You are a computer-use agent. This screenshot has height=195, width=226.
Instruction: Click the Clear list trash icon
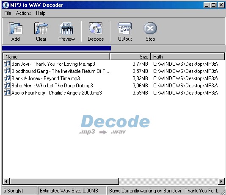pos(41,28)
